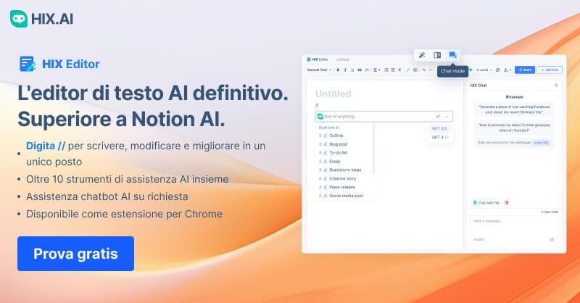Insert a bulleted list
The image size is (580, 303).
click(x=386, y=70)
